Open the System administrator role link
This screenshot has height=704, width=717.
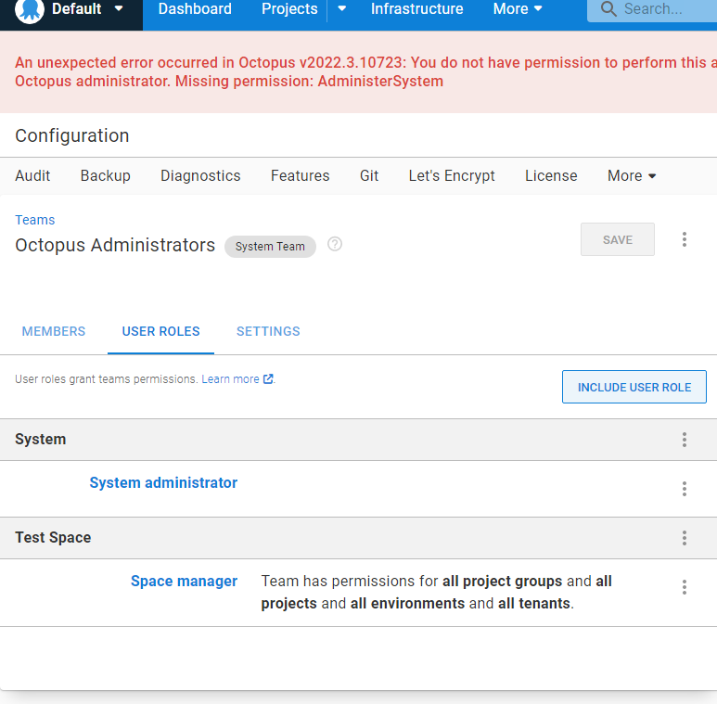163,482
